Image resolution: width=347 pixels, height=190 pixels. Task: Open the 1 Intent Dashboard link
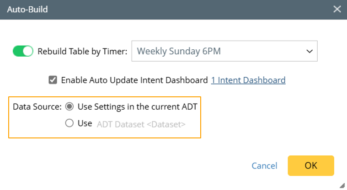point(248,80)
